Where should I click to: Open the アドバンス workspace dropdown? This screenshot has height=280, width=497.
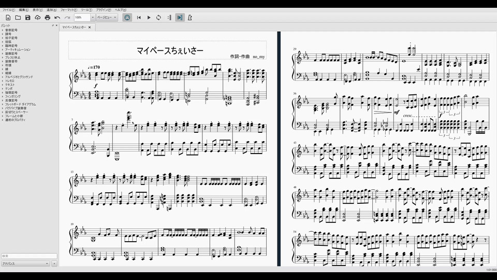click(x=25, y=263)
